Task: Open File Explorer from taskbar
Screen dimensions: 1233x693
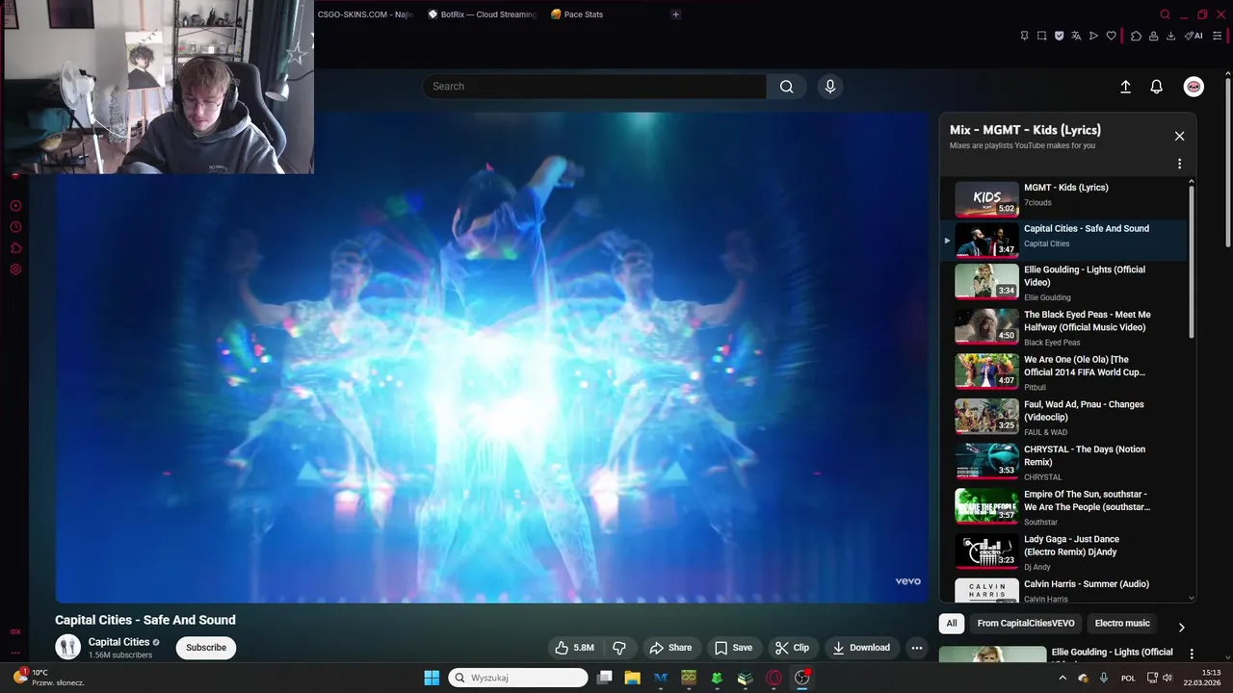Action: point(633,678)
